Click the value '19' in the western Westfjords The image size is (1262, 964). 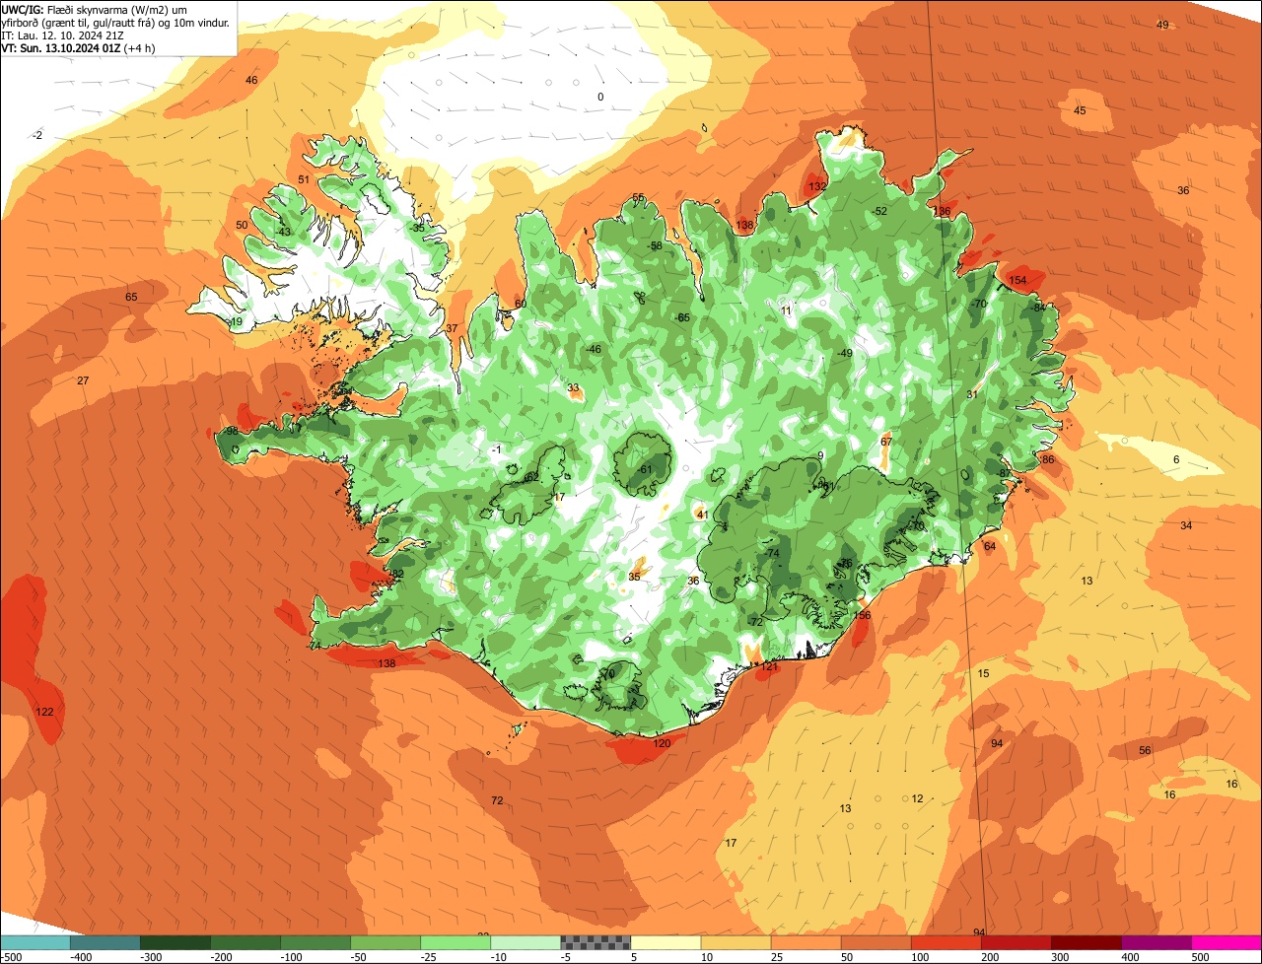click(x=236, y=322)
